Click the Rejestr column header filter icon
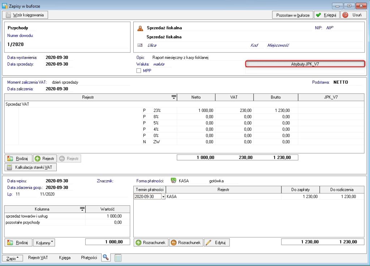This screenshot has height=266, width=370. click(x=174, y=97)
